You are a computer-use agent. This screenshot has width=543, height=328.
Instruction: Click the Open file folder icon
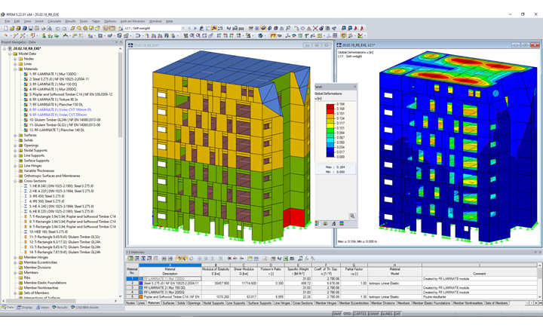(12, 28)
